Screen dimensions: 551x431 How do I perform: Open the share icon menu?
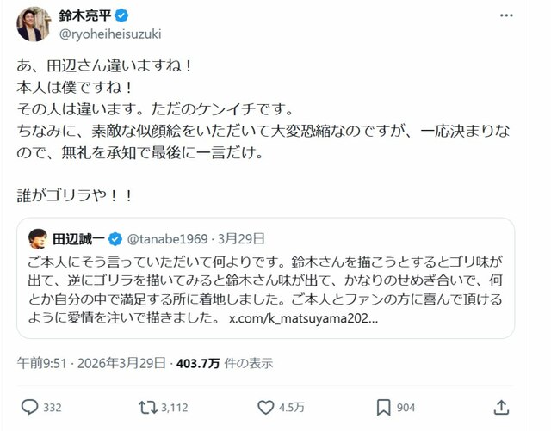tap(503, 407)
